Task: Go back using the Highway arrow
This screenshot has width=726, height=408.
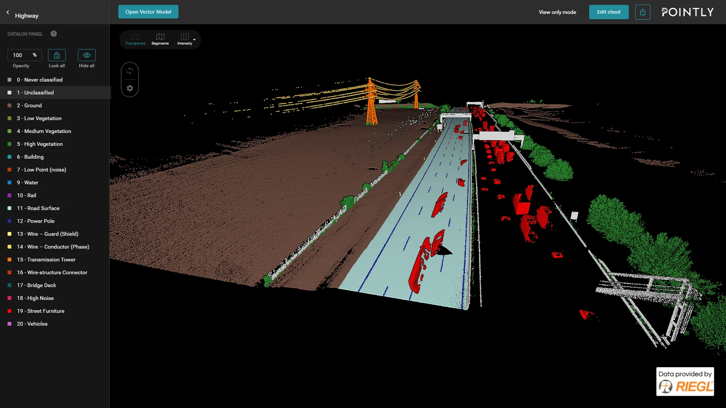Action: coord(8,12)
